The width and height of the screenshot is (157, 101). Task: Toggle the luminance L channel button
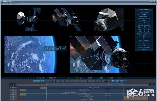(x=42, y=81)
